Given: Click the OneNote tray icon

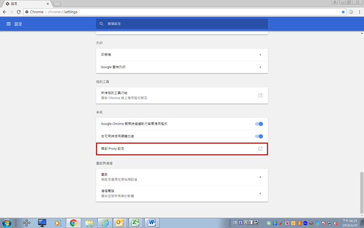Looking at the screenshot, I should point(287,223).
